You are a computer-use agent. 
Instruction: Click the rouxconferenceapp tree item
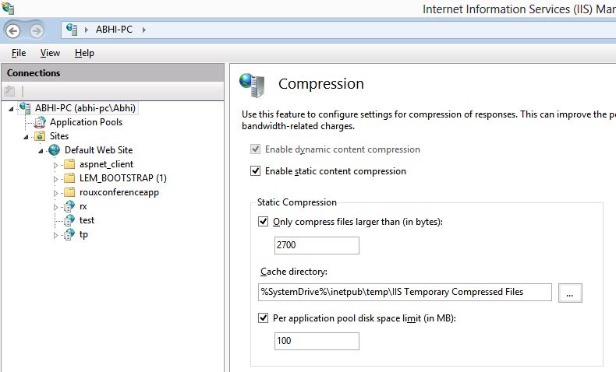119,192
